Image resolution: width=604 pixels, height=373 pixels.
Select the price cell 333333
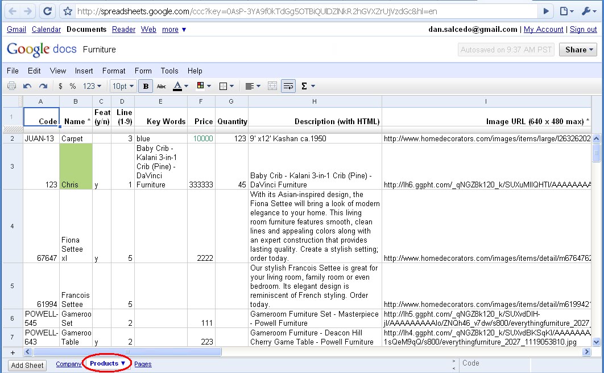coord(201,166)
